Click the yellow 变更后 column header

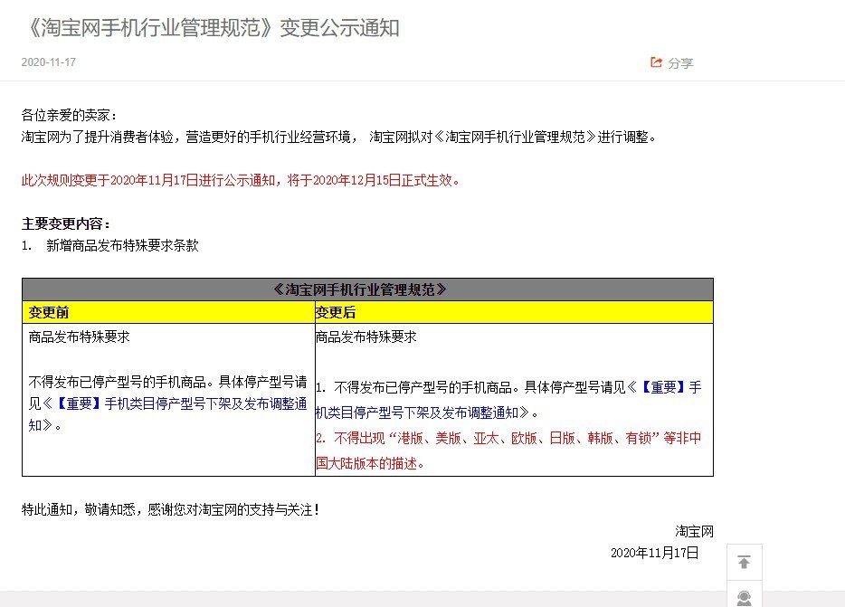pyautogui.click(x=335, y=313)
